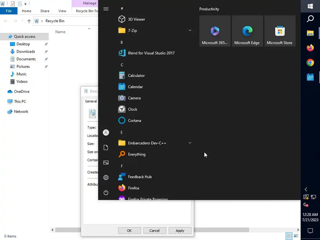Image resolution: width=320 pixels, height=240 pixels.
Task: Open the notification center icon
Action: pyautogui.click(x=310, y=231)
